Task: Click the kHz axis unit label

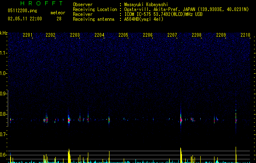Action: 4,33
